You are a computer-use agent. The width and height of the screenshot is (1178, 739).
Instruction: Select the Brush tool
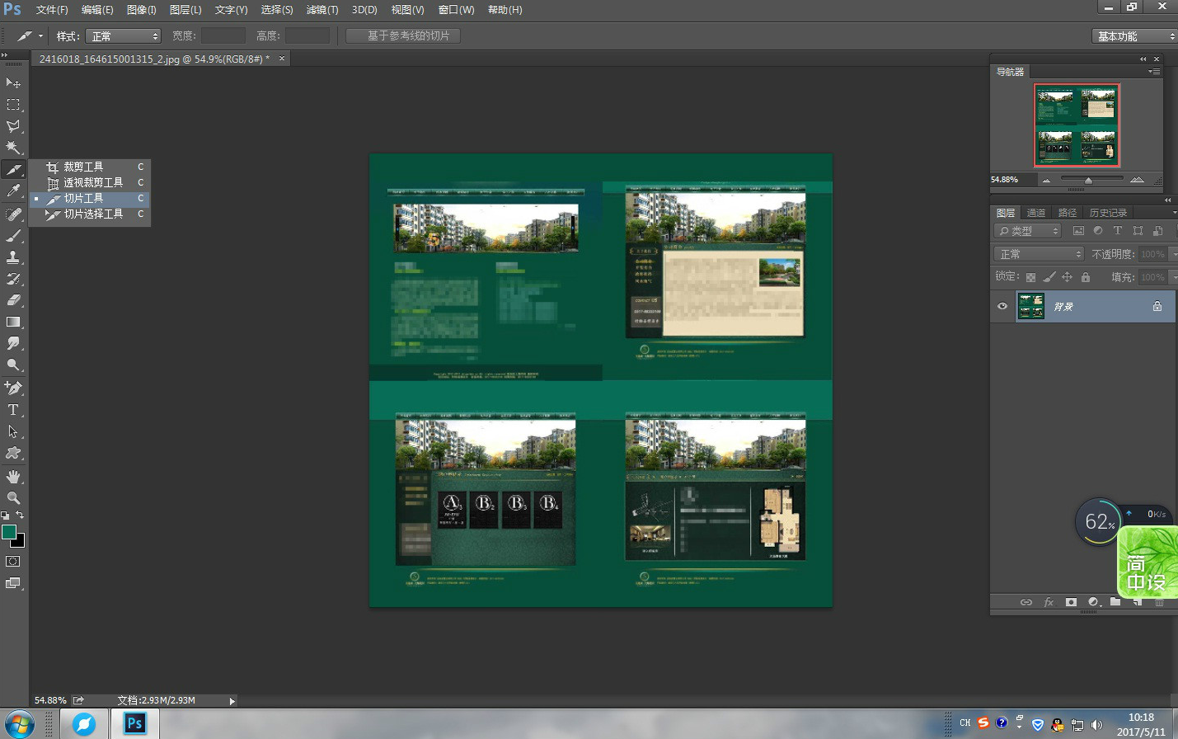13,235
